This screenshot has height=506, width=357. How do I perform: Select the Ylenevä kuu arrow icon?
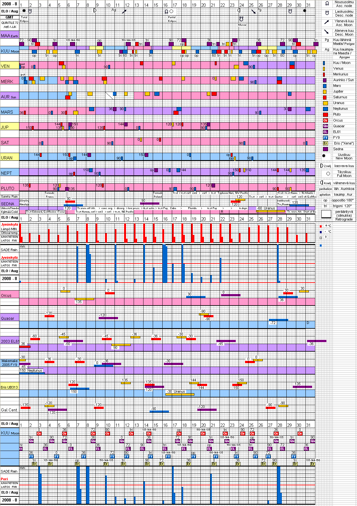326,22
